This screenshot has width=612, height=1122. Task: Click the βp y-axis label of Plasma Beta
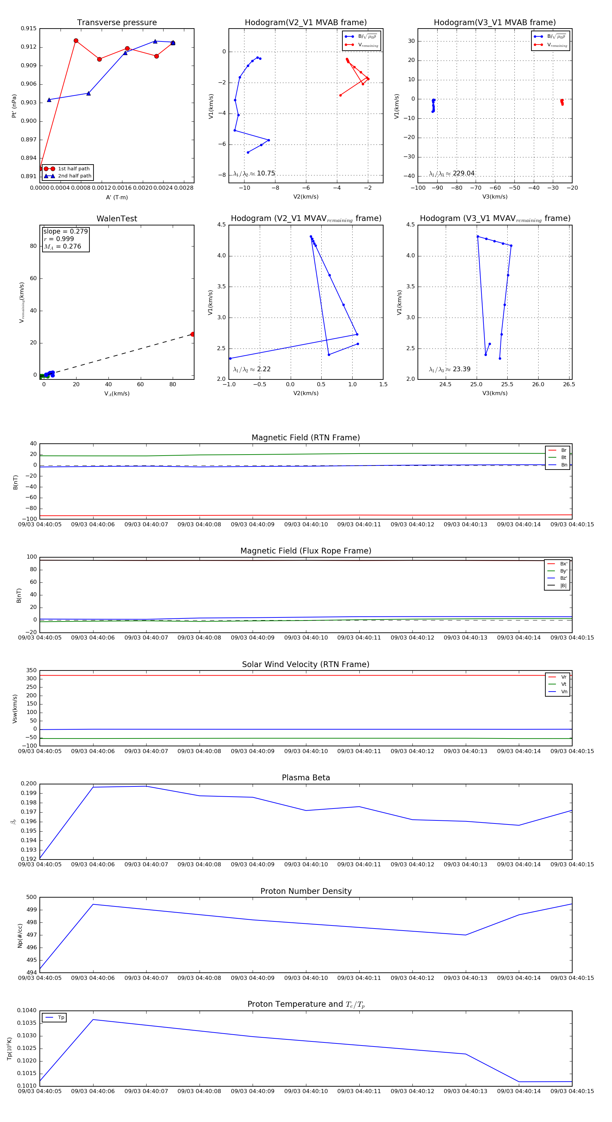13,821
